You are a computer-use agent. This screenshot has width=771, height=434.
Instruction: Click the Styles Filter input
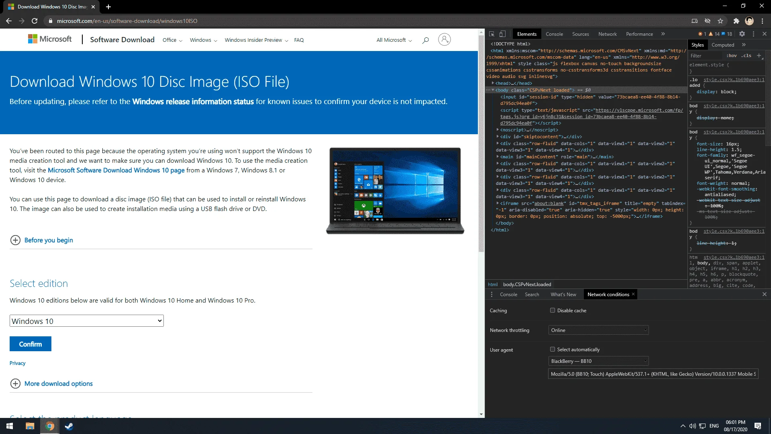705,56
